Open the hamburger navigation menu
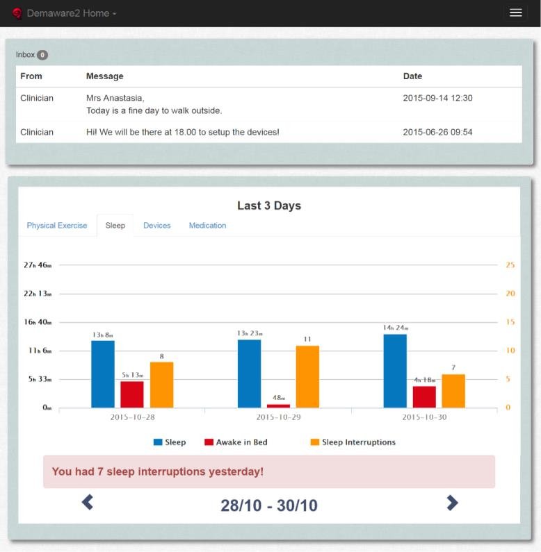 515,13
